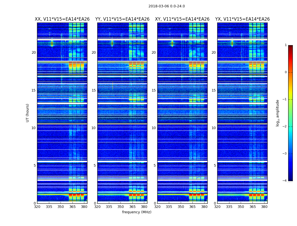Click the 15 tick on XX panel's UT axis
This screenshot has width=297, height=226.
point(34,90)
